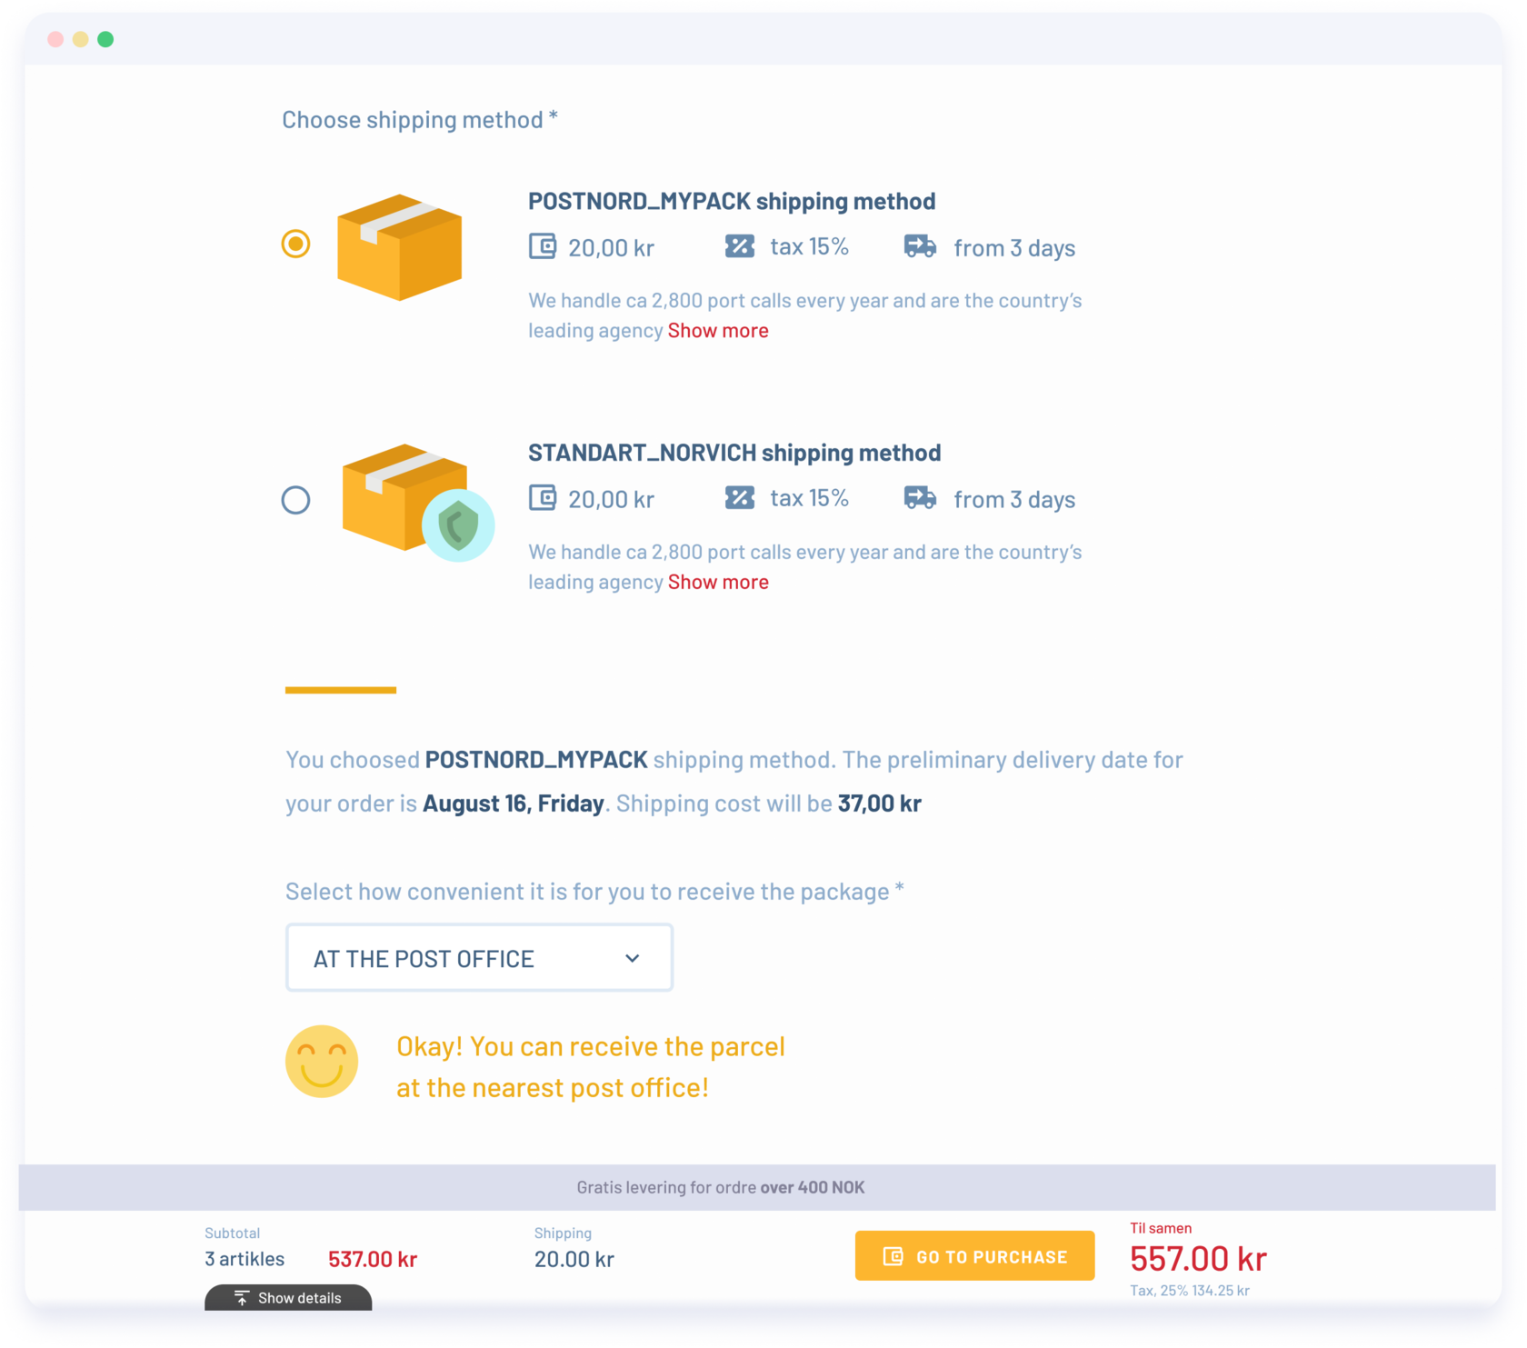Click delivery truck icon for POSTNORD_MYPACK
Image resolution: width=1527 pixels, height=1348 pixels.
click(x=920, y=246)
